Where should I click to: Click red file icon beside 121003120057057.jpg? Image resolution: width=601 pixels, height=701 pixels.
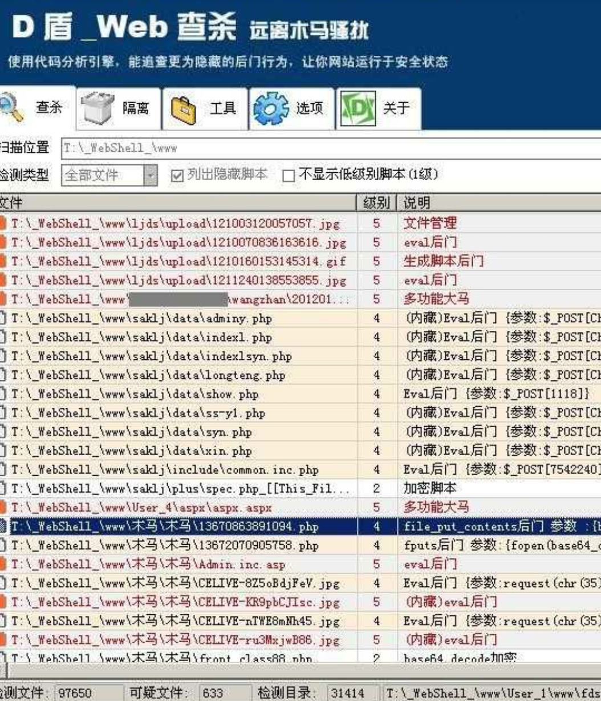(x=3, y=224)
